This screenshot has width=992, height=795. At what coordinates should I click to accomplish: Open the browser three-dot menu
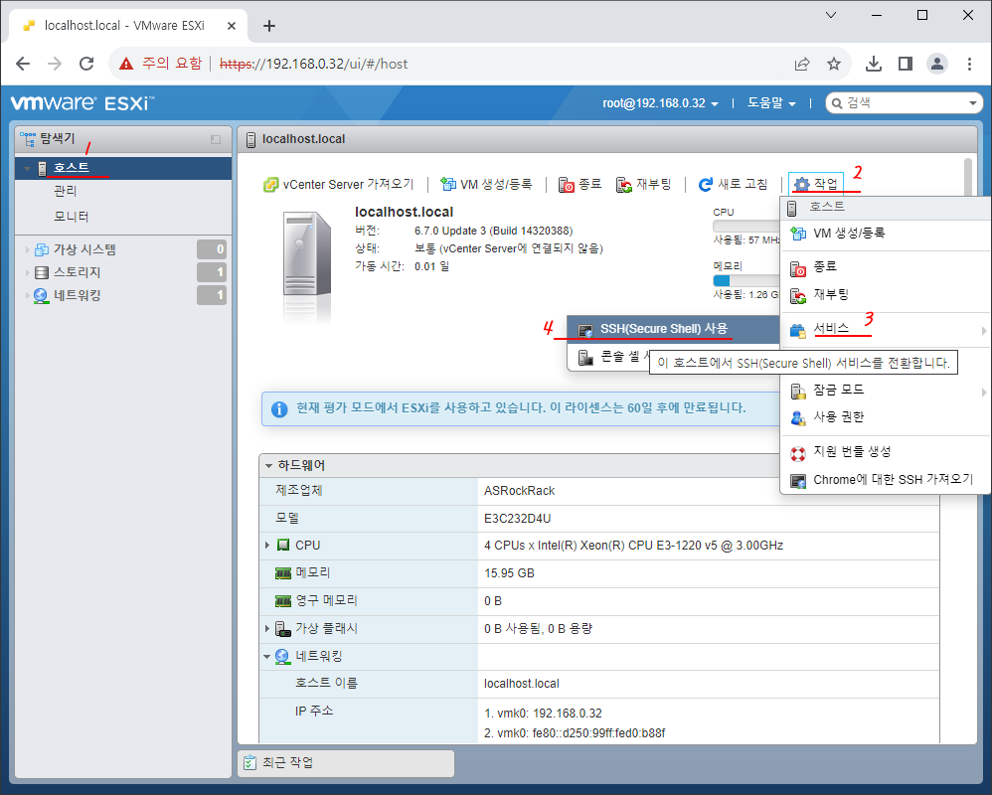click(x=969, y=64)
